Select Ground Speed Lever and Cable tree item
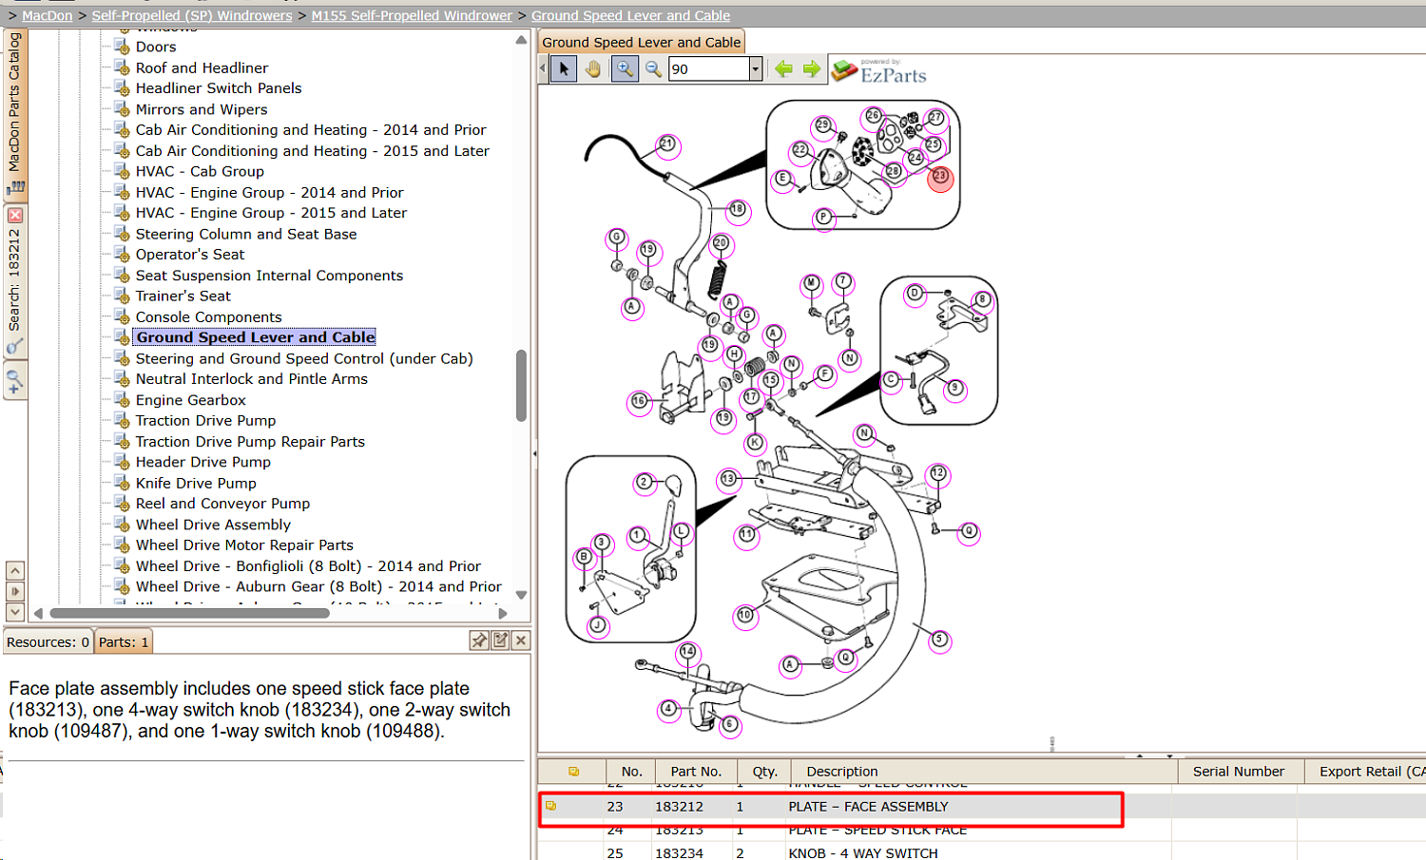Viewport: 1426px width, 860px height. [256, 337]
